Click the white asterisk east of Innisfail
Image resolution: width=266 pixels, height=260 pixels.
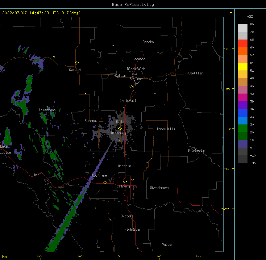[x=155, y=94]
